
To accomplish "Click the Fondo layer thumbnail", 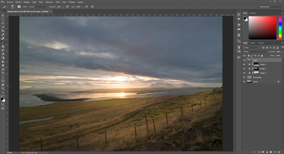I will pyautogui.click(x=249, y=81).
